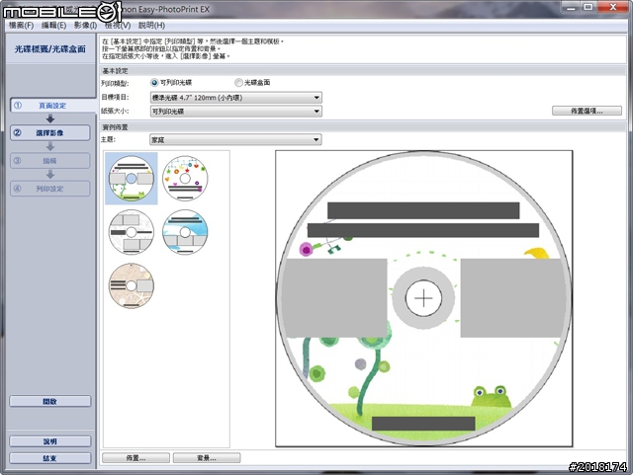Select the gray pattern disc layout thumbnail
The height and width of the screenshot is (475, 633).
[132, 232]
